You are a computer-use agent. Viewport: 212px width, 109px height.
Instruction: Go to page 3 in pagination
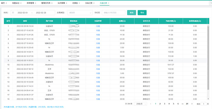click(164, 104)
